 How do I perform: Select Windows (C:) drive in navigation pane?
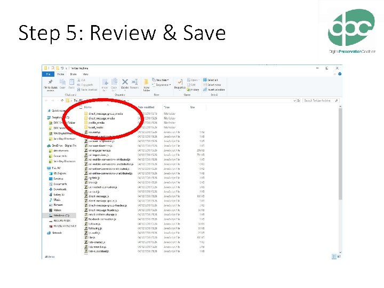59,215
